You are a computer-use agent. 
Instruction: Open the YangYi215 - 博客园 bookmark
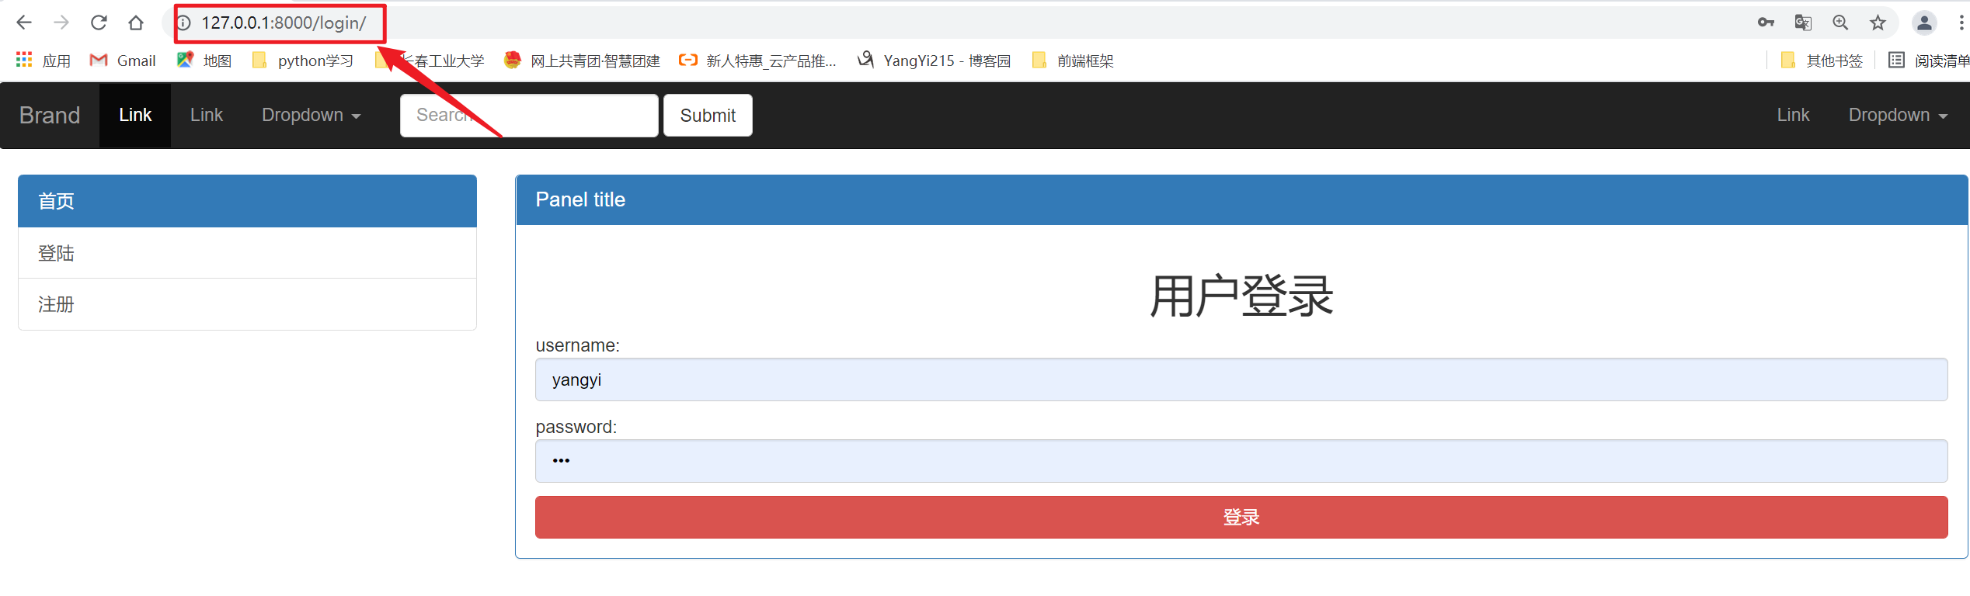click(x=934, y=61)
